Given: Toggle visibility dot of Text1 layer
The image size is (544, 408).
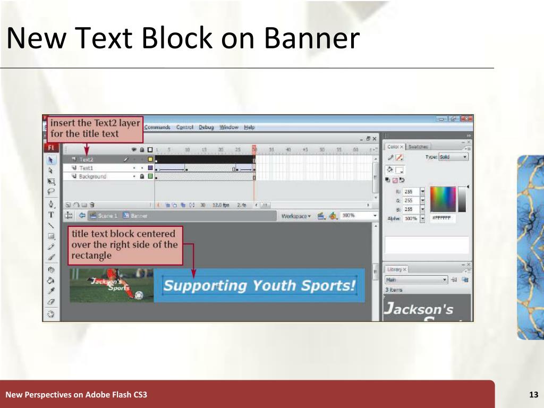Looking at the screenshot, I should 134,168.
